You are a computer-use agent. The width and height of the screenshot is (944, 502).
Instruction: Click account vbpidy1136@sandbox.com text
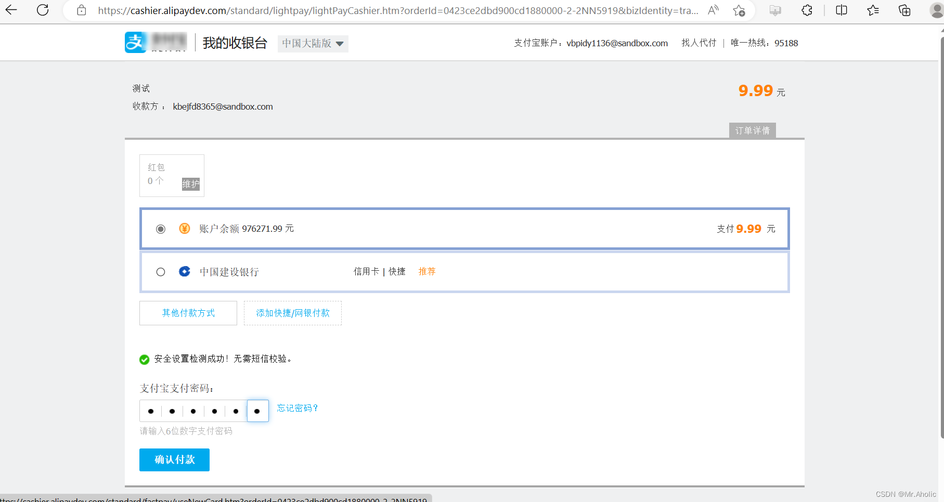click(617, 43)
